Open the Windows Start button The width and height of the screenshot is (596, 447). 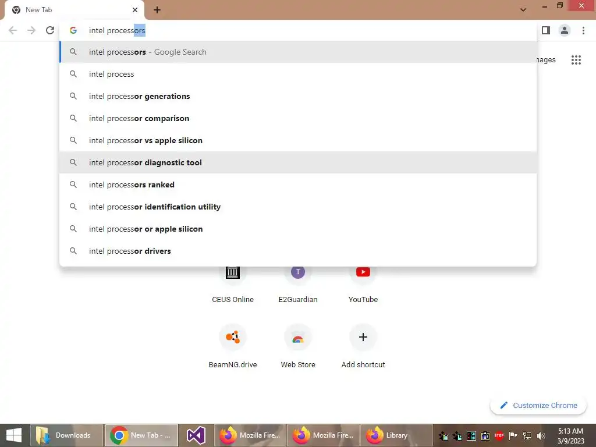click(x=14, y=435)
